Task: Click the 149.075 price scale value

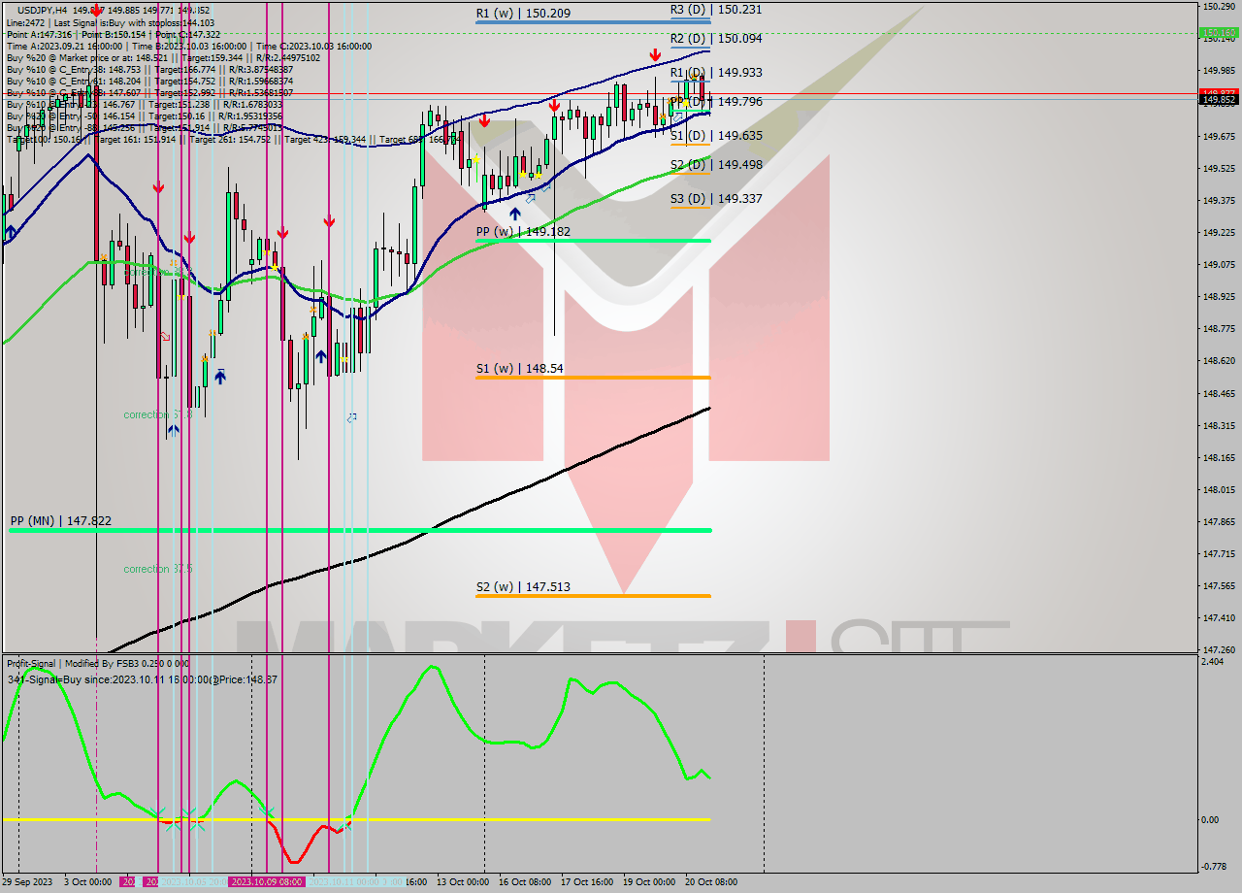Action: 1219,264
